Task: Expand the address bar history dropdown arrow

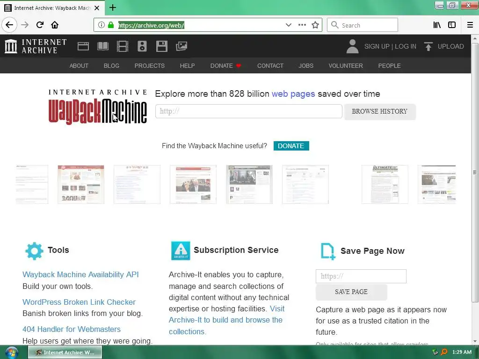Action: (288, 25)
